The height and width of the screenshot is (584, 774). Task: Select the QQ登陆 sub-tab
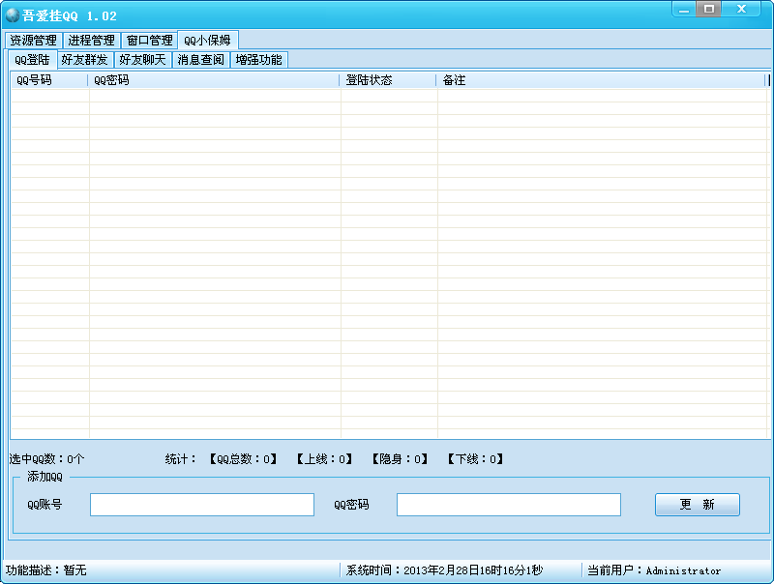(x=33, y=60)
